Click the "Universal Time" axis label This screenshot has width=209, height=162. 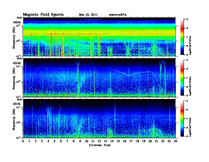(99, 145)
